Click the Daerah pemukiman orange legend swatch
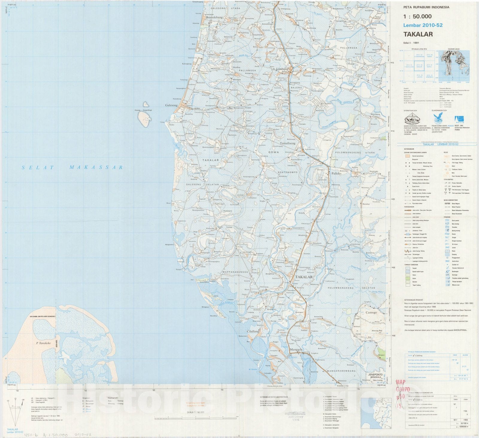This screenshot has width=479, height=438. click(407, 156)
